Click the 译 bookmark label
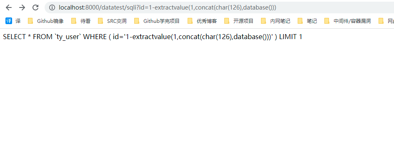This screenshot has width=394, height=168. tap(18, 21)
